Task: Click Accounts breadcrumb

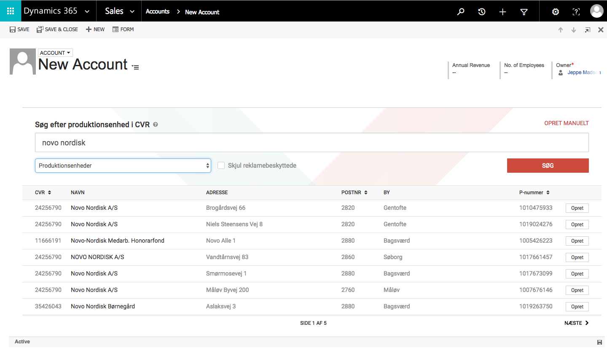Action: coord(158,12)
